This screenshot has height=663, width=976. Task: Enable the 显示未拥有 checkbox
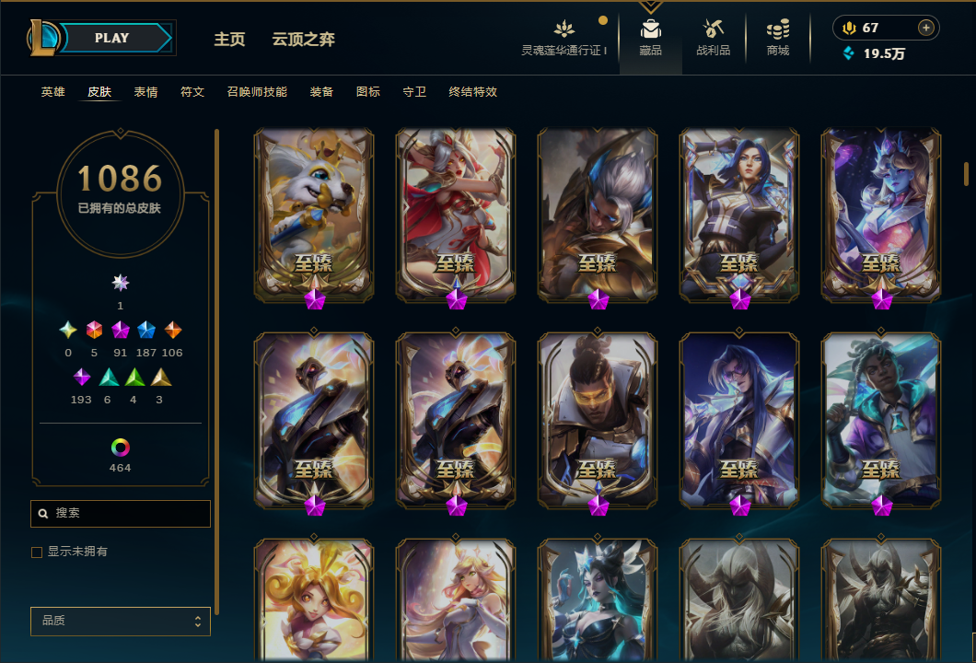click(37, 552)
